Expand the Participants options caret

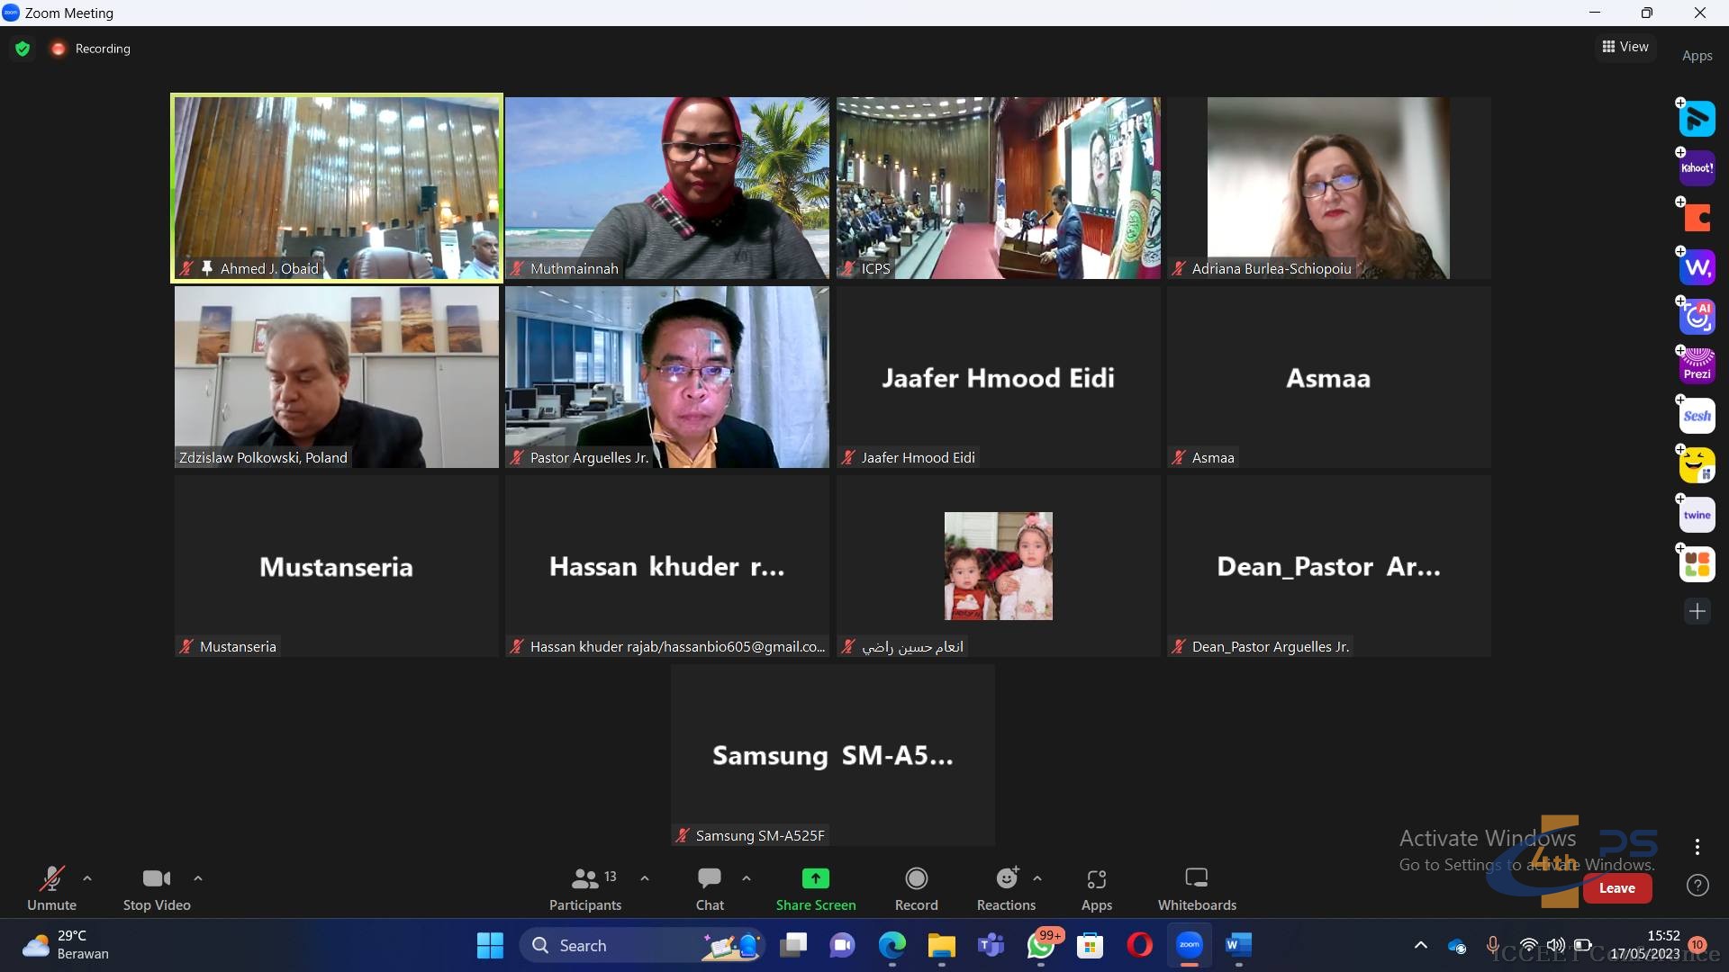[x=645, y=877]
